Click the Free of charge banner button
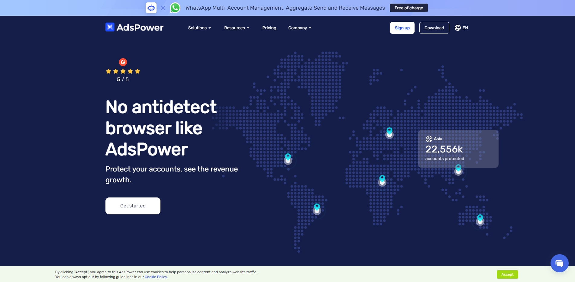 point(409,8)
